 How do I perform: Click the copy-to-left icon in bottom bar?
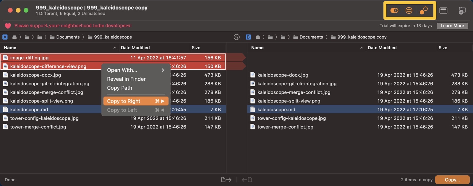point(247,180)
